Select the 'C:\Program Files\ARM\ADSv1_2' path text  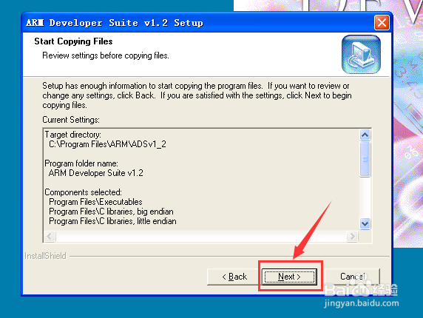[107, 144]
